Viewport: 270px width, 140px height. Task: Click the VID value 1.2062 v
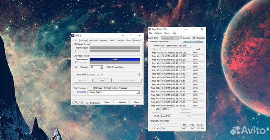(x=166, y=109)
